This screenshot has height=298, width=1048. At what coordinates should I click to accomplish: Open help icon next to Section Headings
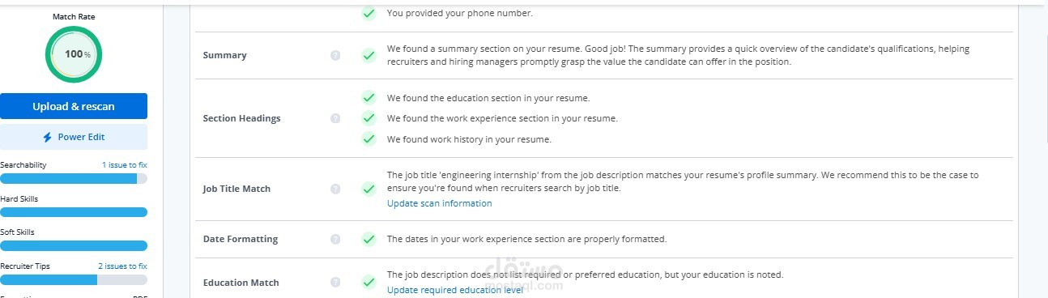point(335,118)
